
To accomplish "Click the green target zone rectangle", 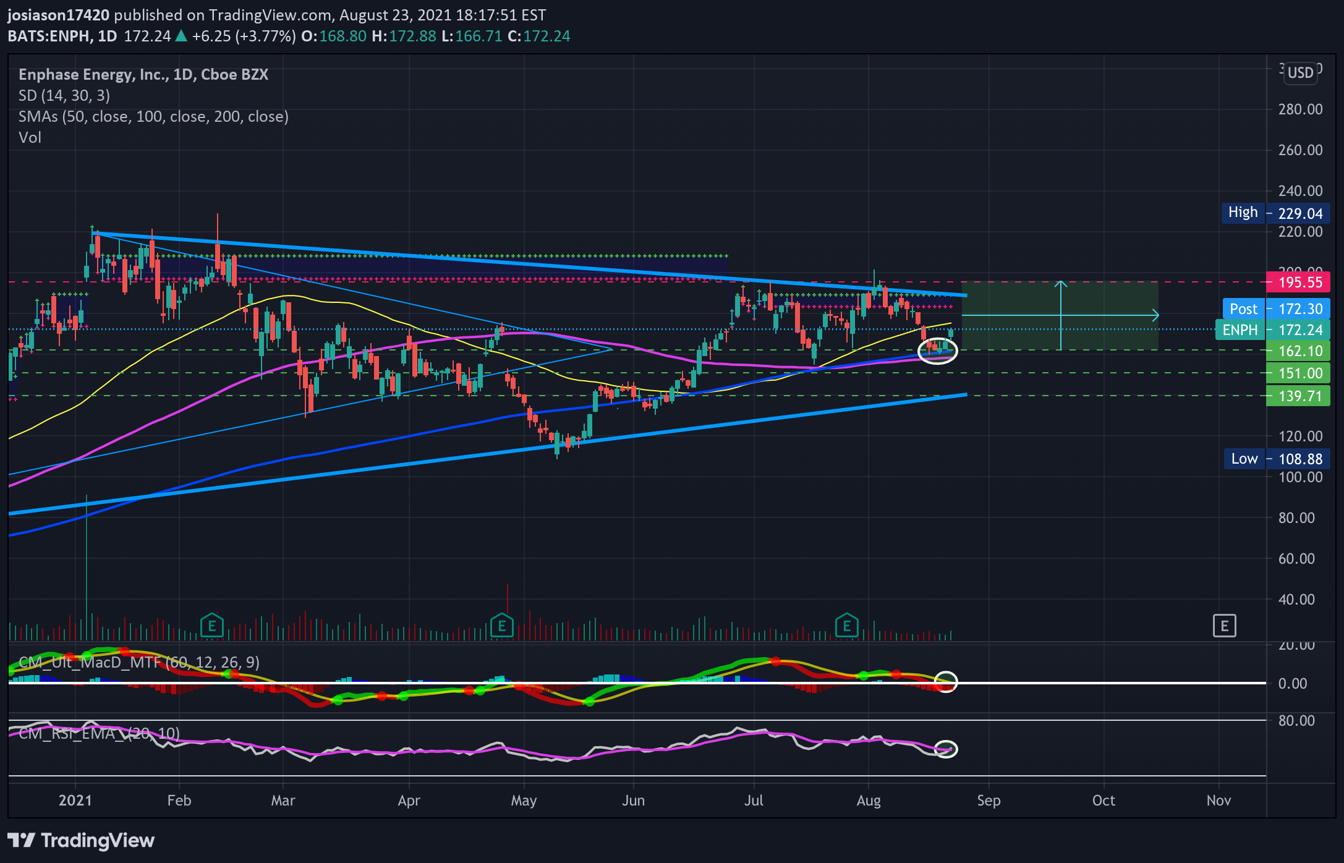I will coord(1060,315).
